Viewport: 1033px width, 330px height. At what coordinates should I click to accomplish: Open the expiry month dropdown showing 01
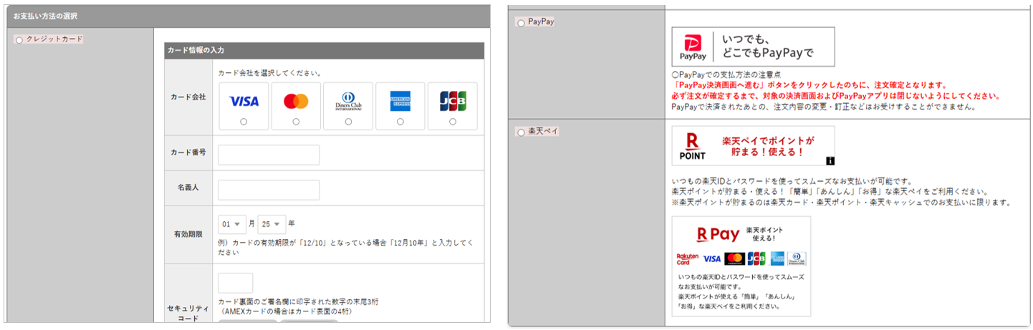pyautogui.click(x=232, y=224)
